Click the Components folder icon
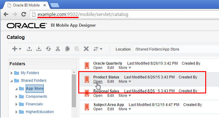Image resolution: width=219 pixels, height=125 pixels. 21,97
